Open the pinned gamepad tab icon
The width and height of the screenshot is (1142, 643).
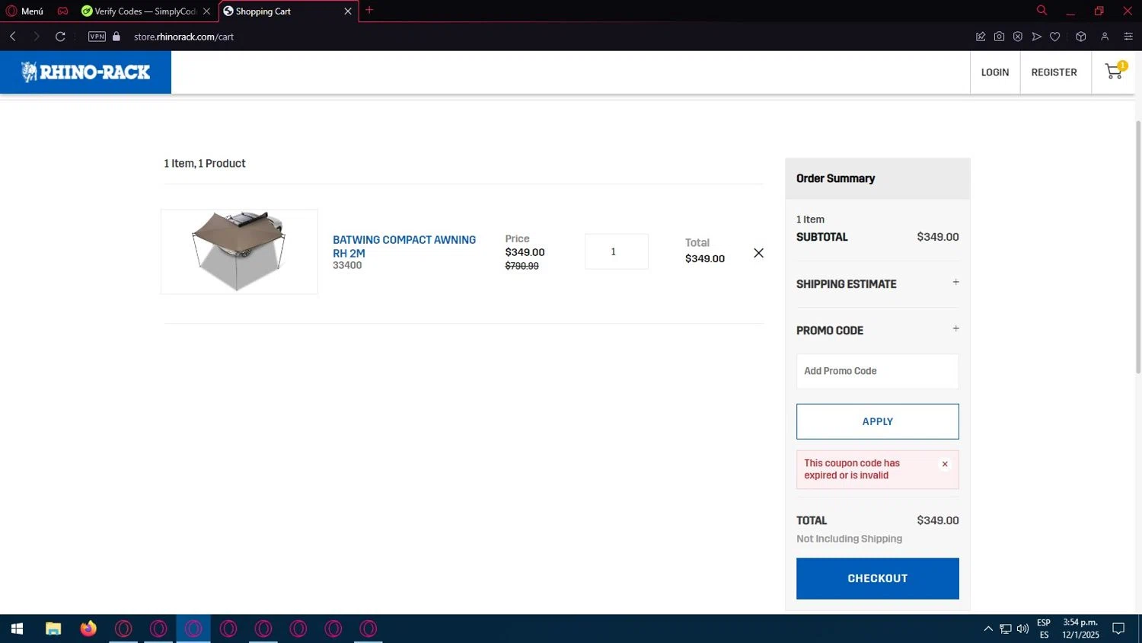tap(62, 11)
